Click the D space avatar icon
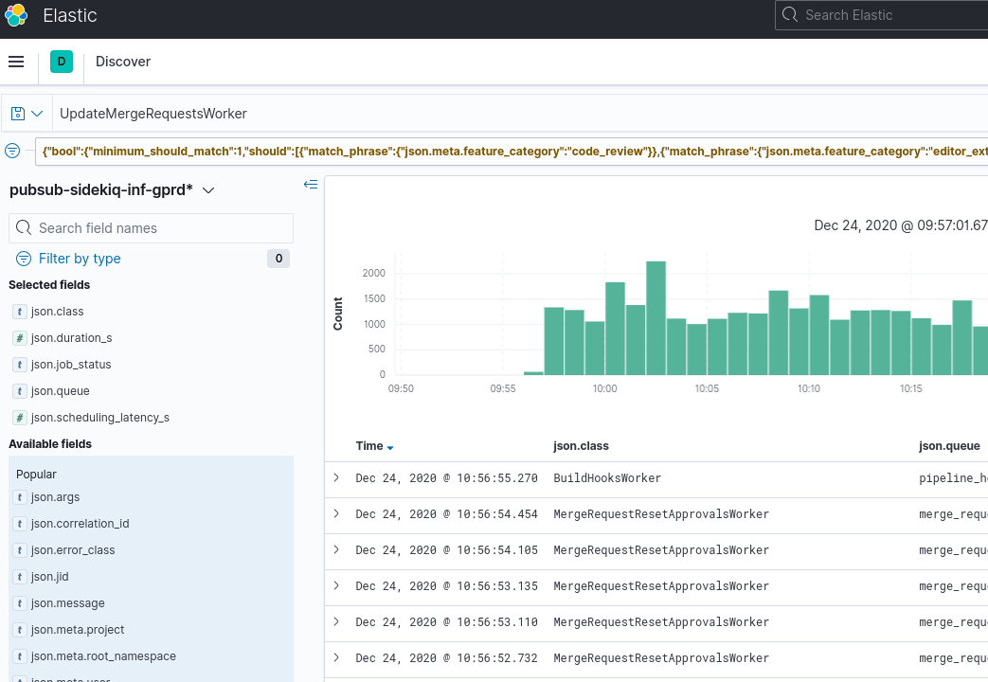Viewport: 988px width, 682px height. pos(61,61)
